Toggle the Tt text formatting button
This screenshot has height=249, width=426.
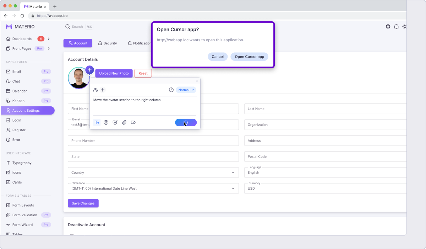97,122
